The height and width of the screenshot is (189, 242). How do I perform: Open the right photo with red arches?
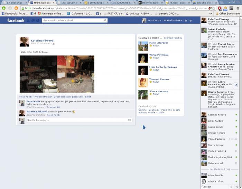(76, 74)
